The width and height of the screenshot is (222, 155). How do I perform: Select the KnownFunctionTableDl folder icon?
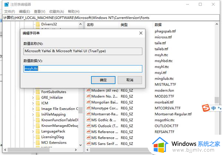coord(38,120)
